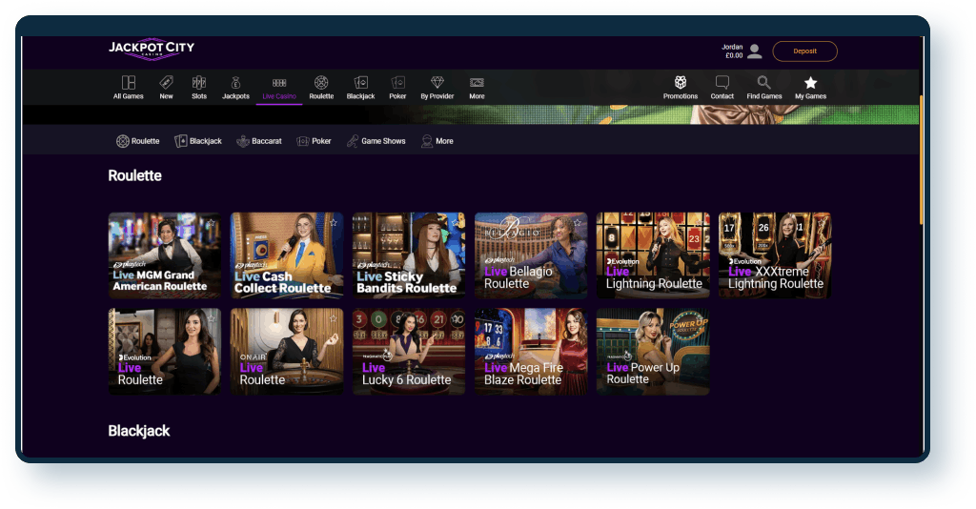976x509 pixels.
Task: Select Baccarat in the live casino sub-menu
Action: (259, 141)
